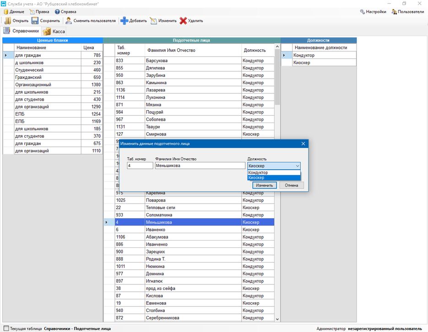Click the price 1169 cell

(92, 121)
